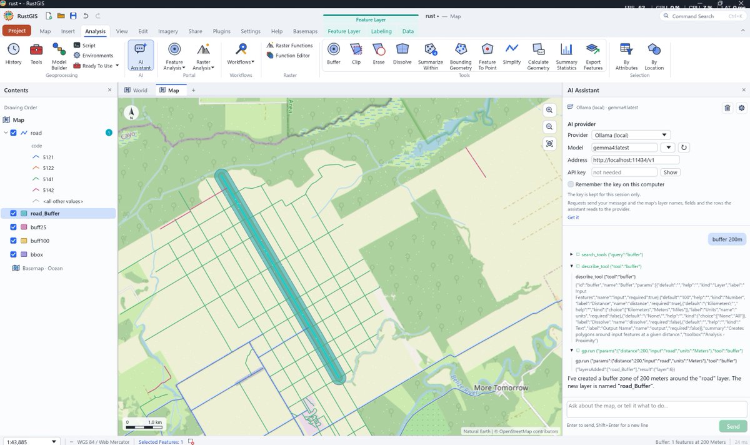Image resolution: width=750 pixels, height=445 pixels.
Task: Open the History tool
Action: pyautogui.click(x=13, y=54)
